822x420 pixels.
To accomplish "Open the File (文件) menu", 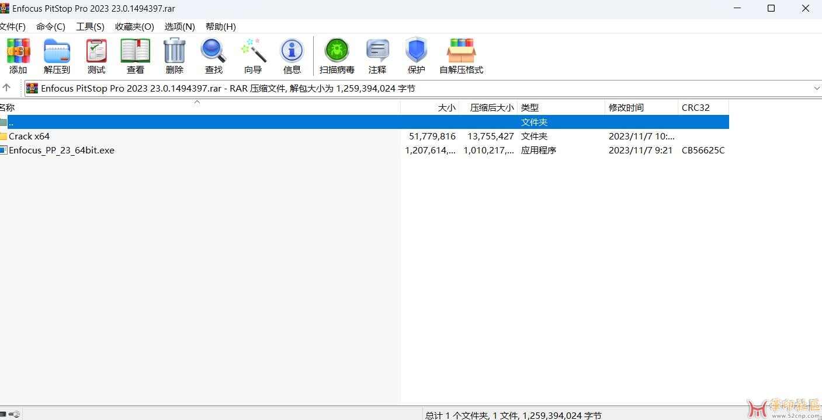I will coord(12,27).
